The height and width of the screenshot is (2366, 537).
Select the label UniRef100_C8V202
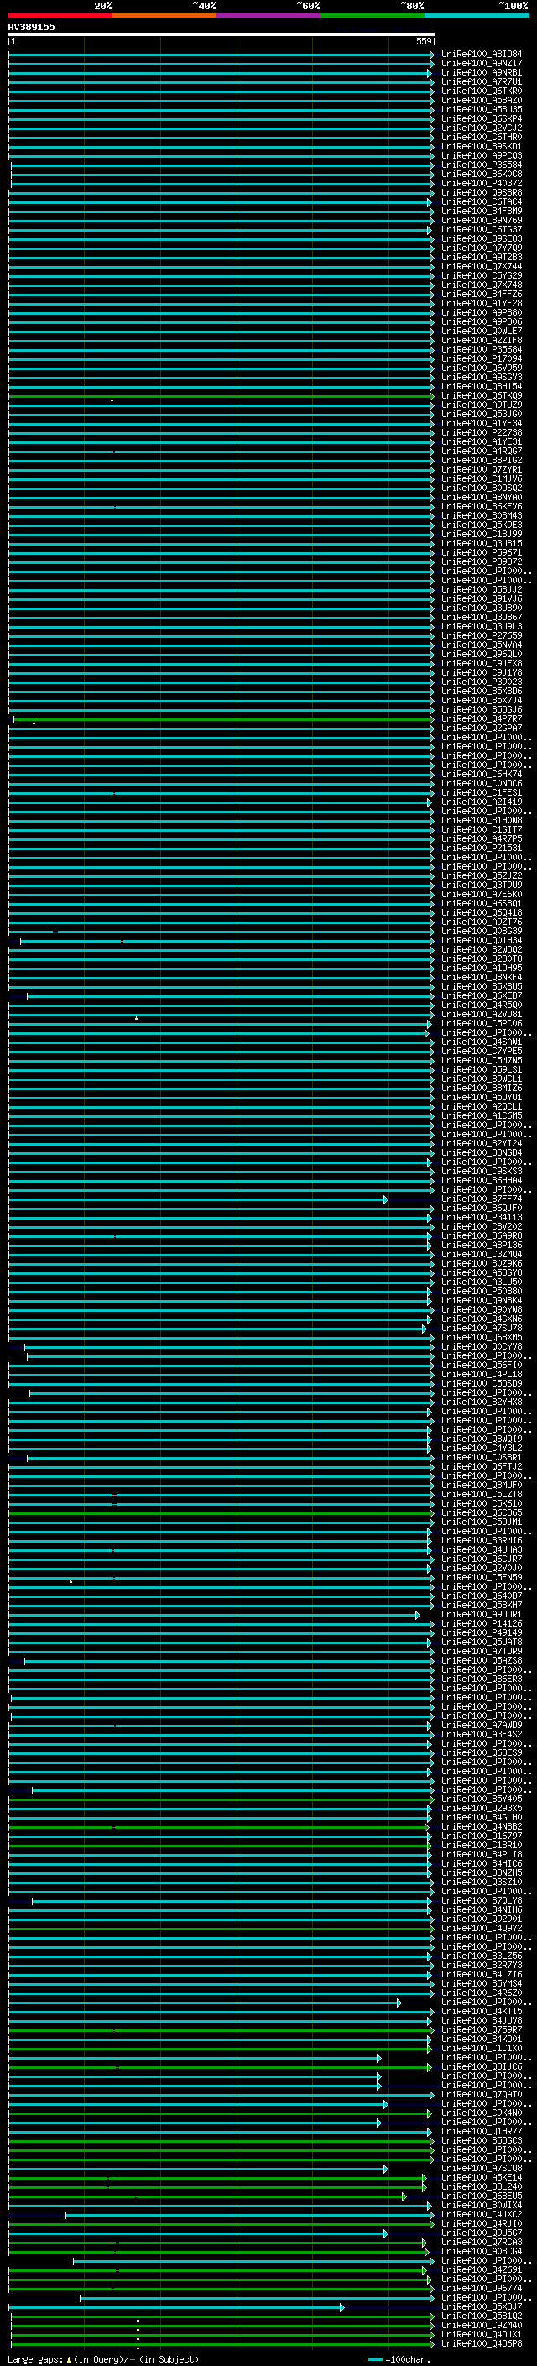click(482, 1227)
